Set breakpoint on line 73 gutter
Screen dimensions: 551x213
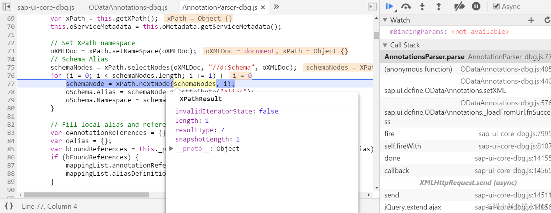coord(11,51)
